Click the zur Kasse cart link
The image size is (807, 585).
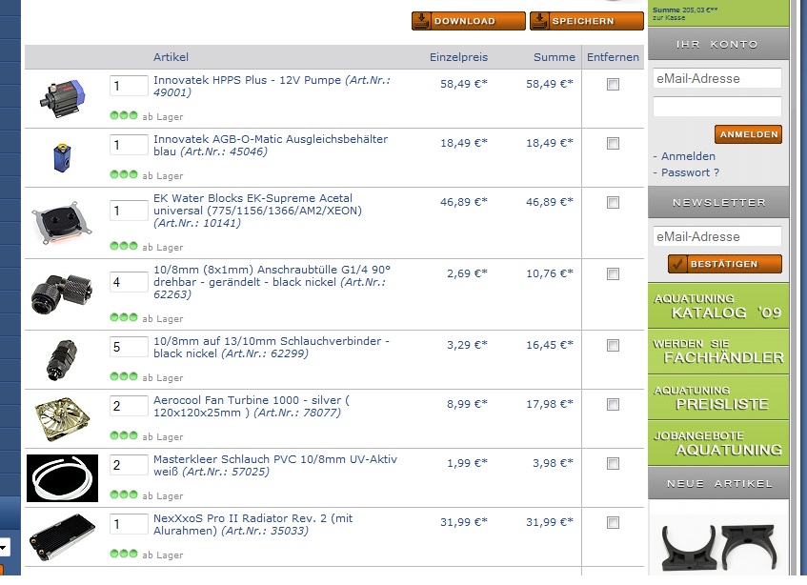click(x=669, y=18)
